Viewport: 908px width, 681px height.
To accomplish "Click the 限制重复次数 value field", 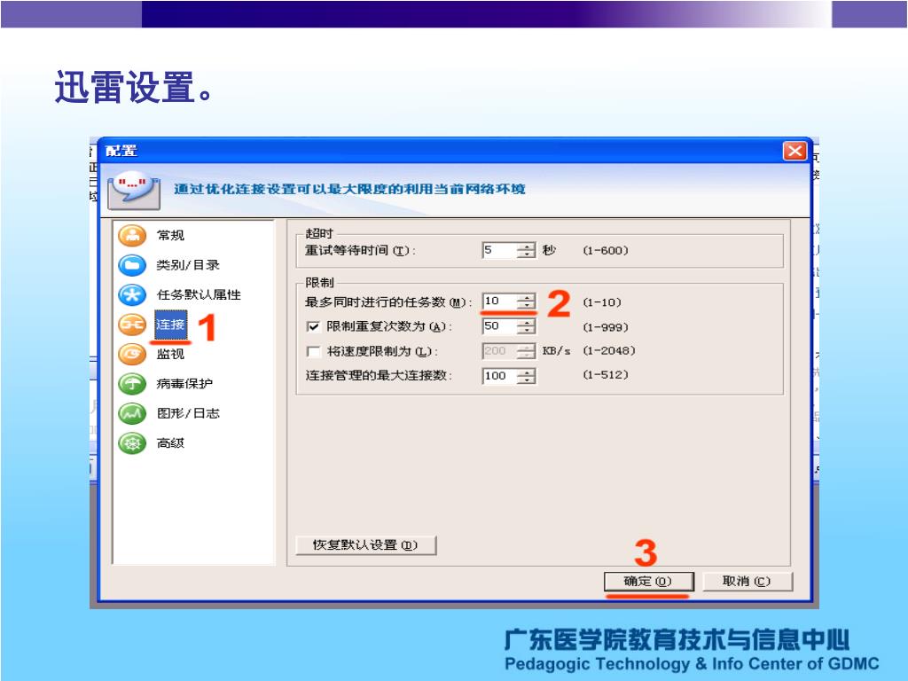I will 498,326.
